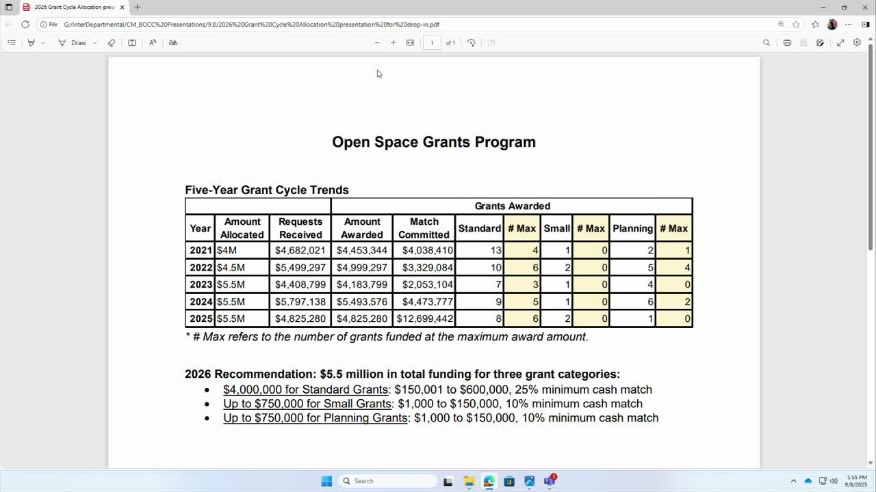This screenshot has height=492, width=876.
Task: Open the table of contents panel
Action: coord(11,42)
